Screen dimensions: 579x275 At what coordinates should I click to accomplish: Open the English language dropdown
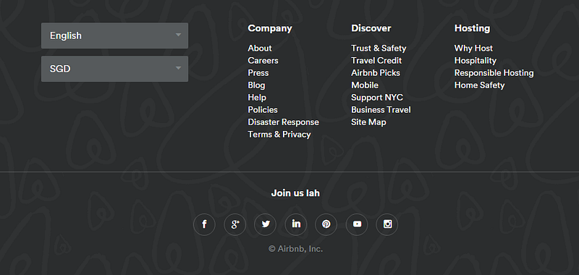coord(114,35)
